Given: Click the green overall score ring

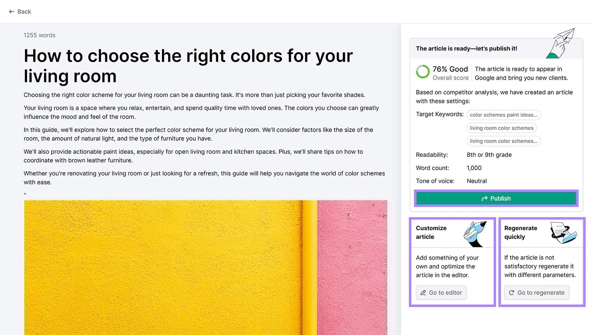Looking at the screenshot, I should (x=422, y=72).
